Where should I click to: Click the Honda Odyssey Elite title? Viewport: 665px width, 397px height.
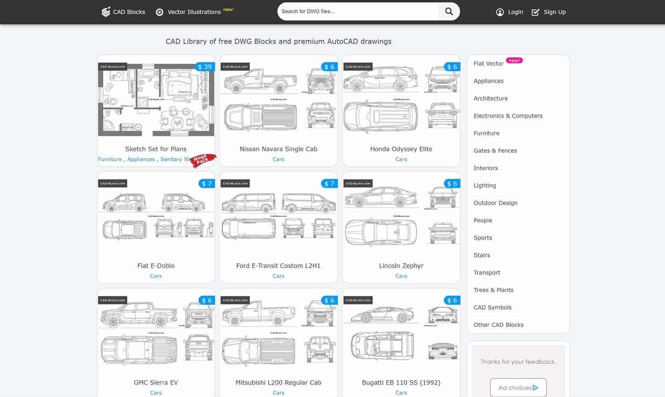401,149
